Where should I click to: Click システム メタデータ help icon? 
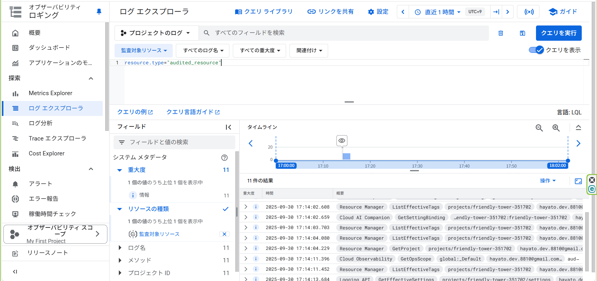coord(224,158)
